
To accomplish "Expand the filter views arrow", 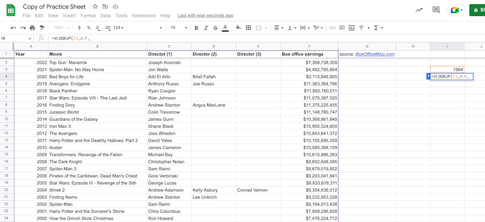I will pos(369,28).
